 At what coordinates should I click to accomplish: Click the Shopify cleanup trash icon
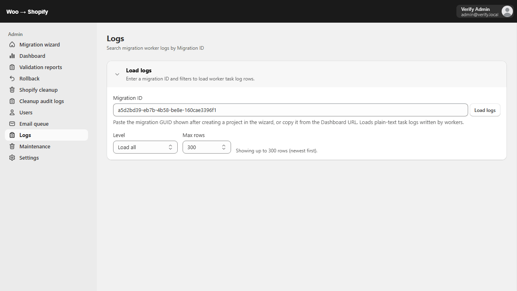click(12, 90)
